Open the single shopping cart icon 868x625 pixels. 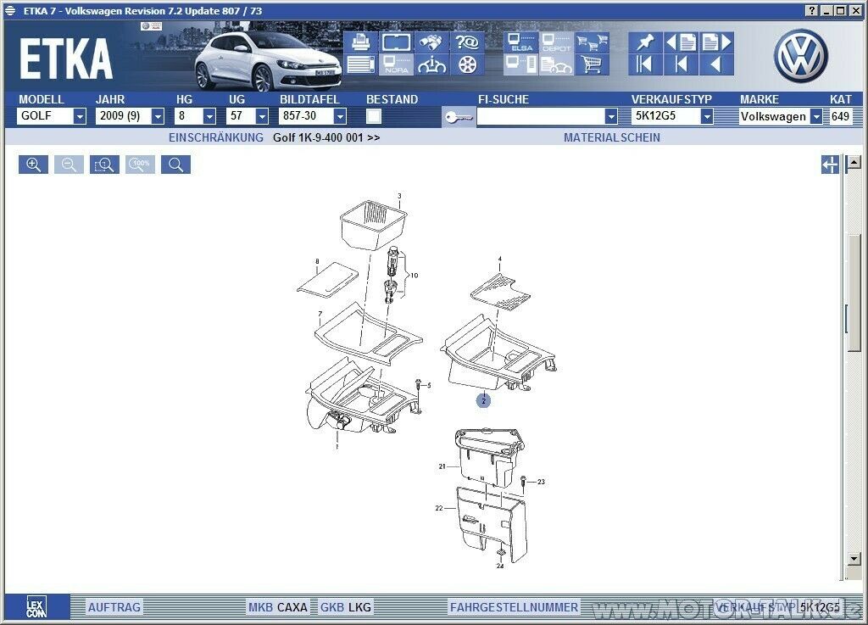(592, 64)
